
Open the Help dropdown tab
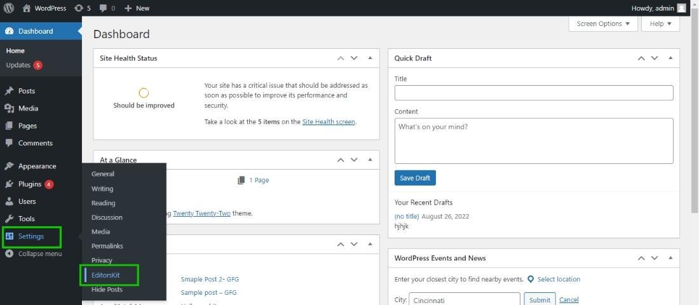(660, 24)
